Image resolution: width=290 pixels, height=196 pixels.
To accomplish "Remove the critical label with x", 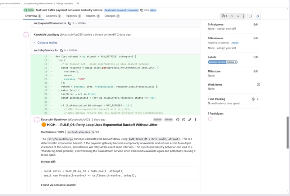I will tap(236, 62).
